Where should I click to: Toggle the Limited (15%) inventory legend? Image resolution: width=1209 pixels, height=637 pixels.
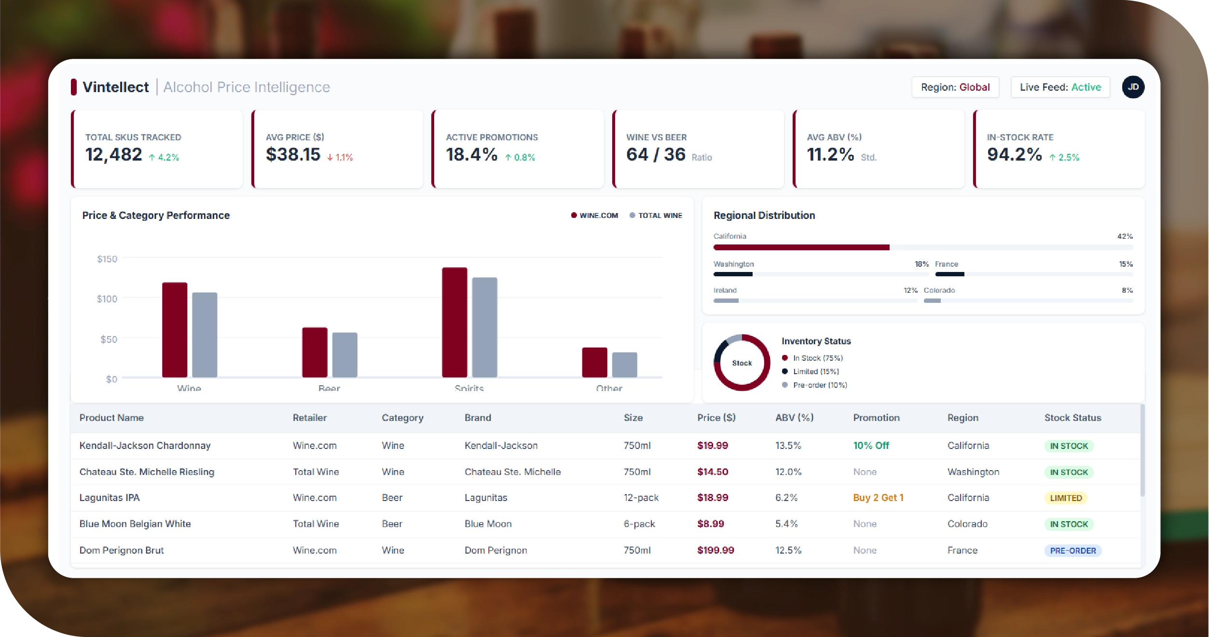(x=811, y=371)
